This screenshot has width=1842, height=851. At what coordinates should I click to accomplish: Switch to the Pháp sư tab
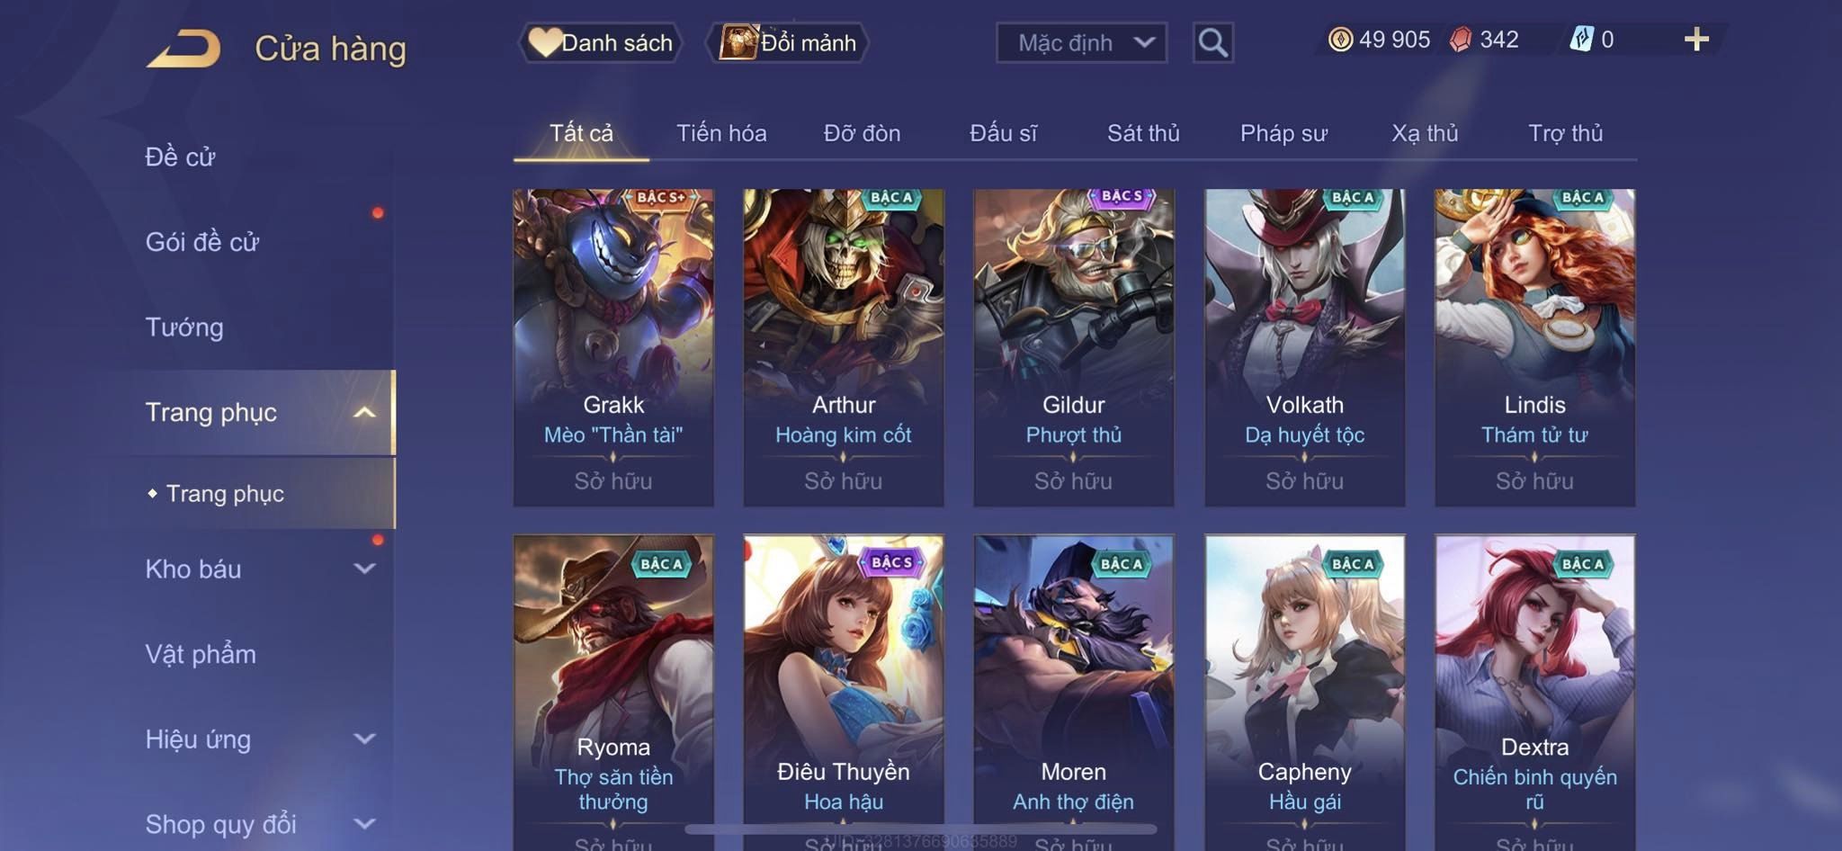coord(1283,133)
